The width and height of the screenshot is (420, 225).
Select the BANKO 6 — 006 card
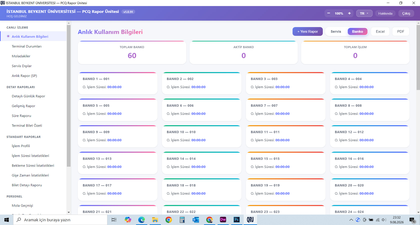pos(202,110)
